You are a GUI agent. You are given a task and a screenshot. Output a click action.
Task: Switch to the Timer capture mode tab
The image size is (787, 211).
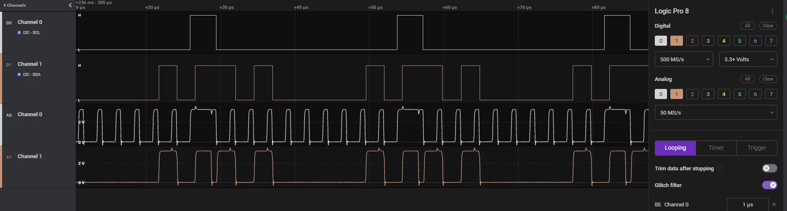click(716, 148)
